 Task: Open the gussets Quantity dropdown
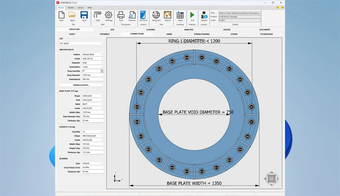[93, 132]
